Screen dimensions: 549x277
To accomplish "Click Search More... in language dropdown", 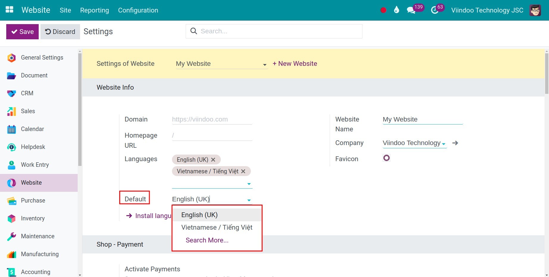I will click(207, 240).
